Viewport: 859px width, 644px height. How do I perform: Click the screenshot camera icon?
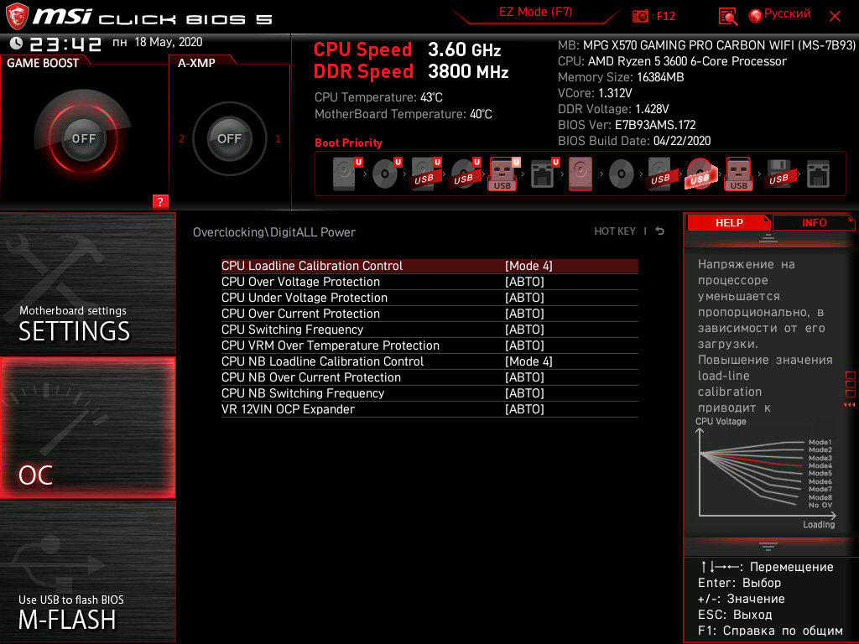(640, 16)
